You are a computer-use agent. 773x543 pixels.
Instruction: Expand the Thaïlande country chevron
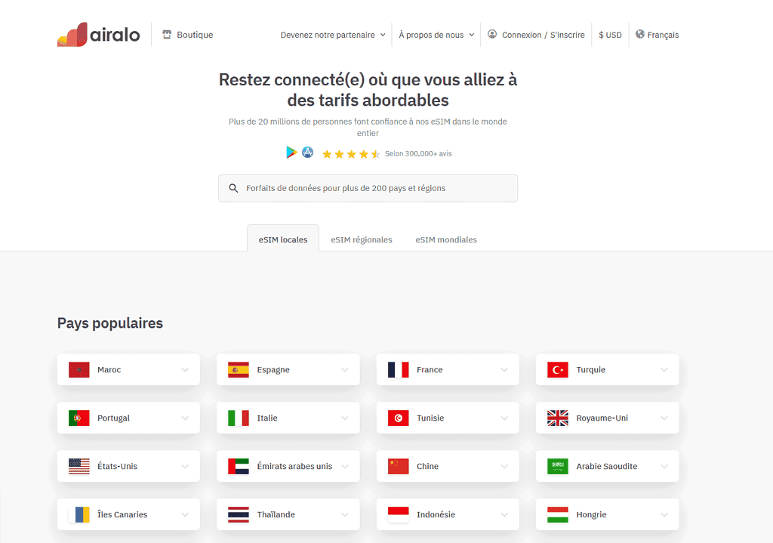coord(344,515)
